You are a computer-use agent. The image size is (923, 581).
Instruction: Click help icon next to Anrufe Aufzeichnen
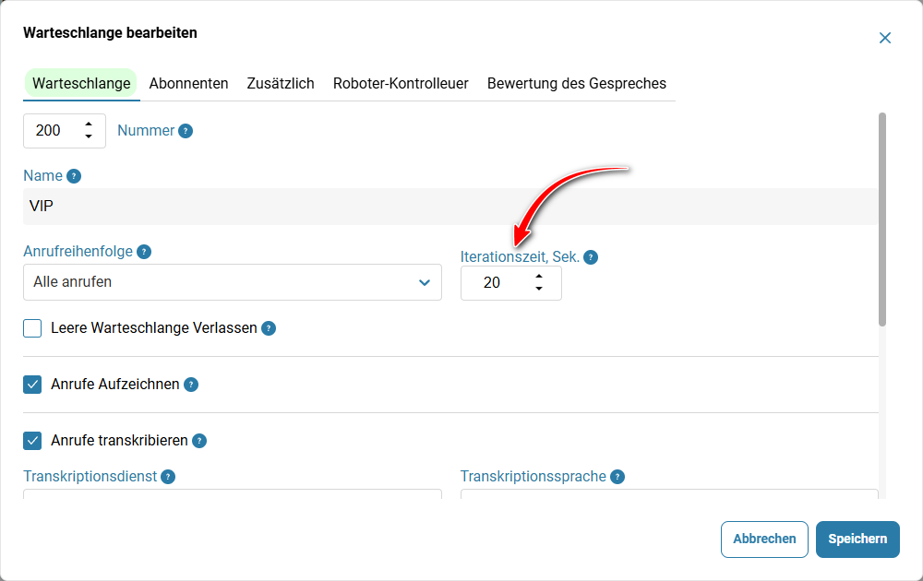(191, 385)
